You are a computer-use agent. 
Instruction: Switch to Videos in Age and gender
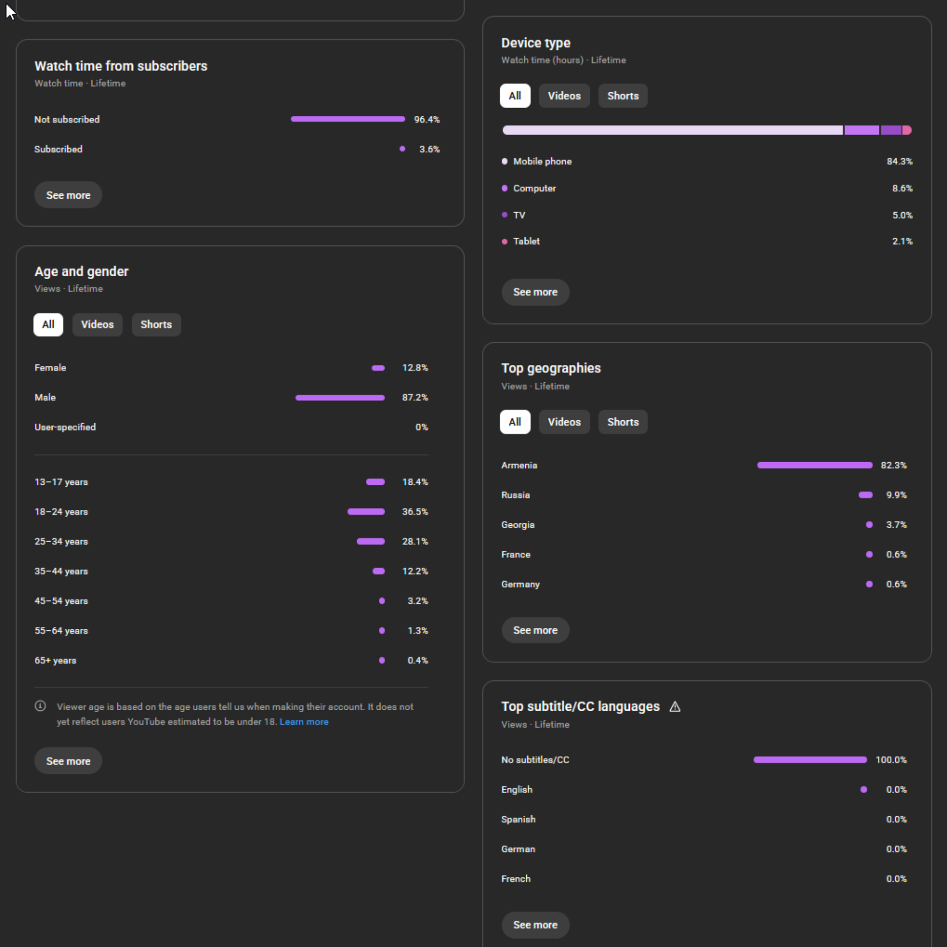(x=97, y=325)
